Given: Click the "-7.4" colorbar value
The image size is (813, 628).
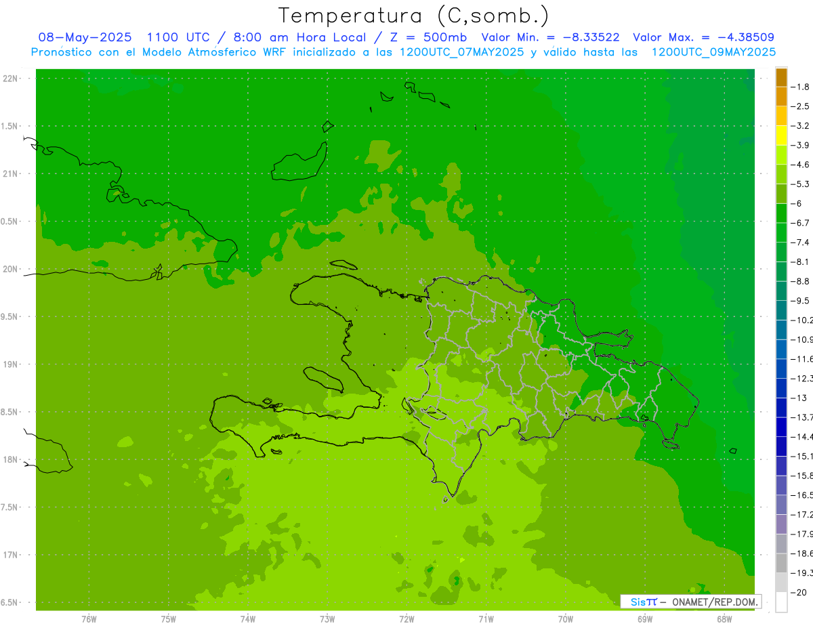Looking at the screenshot, I should (x=800, y=242).
